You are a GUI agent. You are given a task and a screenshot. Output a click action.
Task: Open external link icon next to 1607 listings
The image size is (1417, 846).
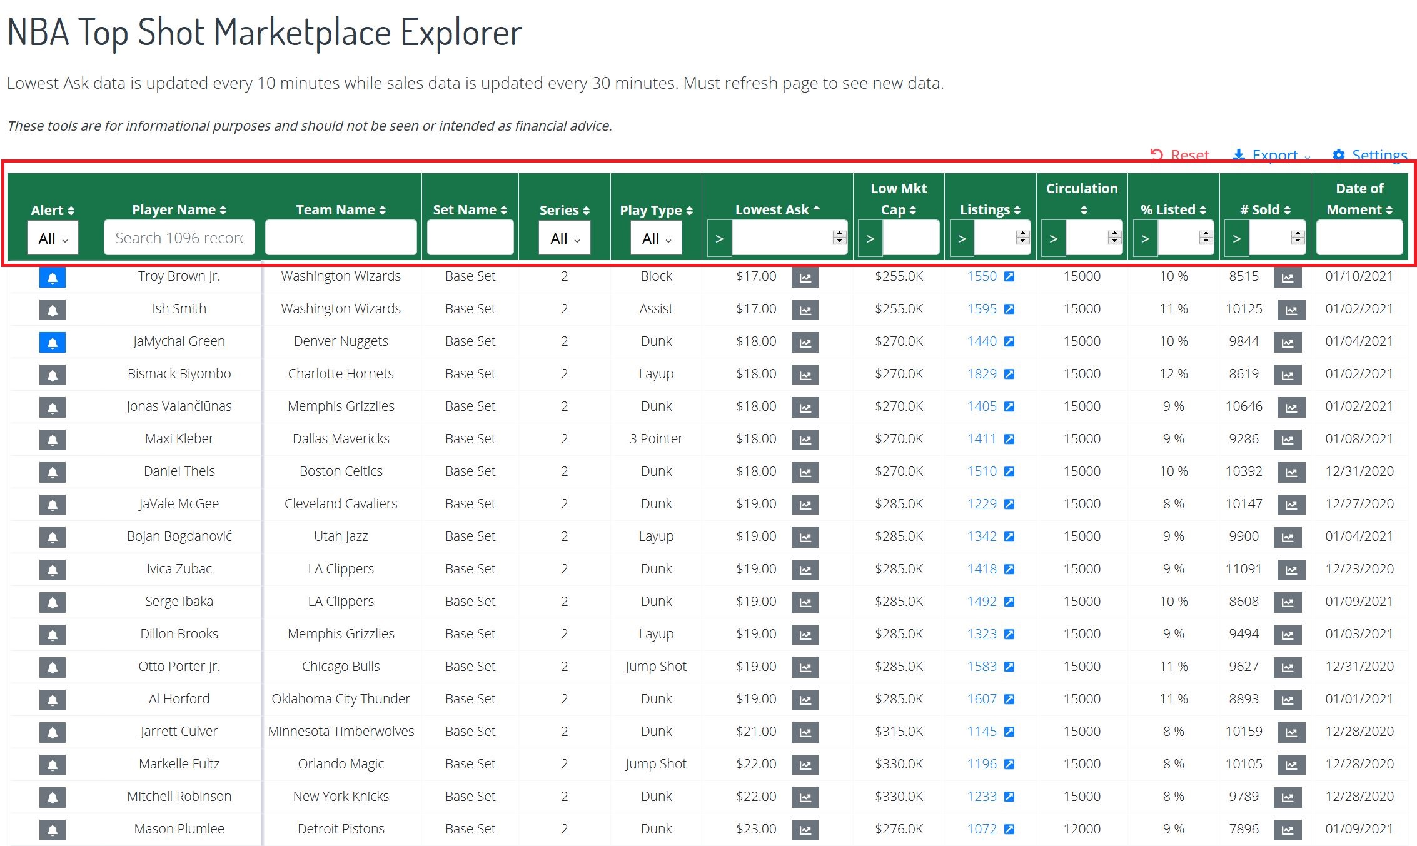1009,699
